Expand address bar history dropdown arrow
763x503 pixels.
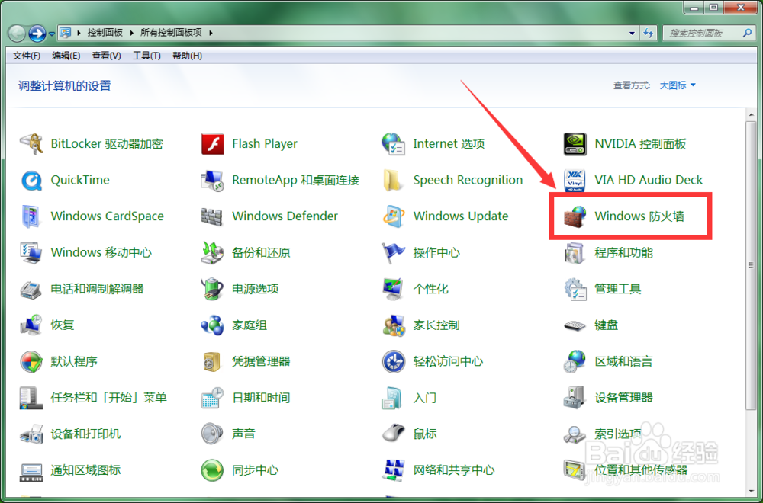tap(632, 33)
